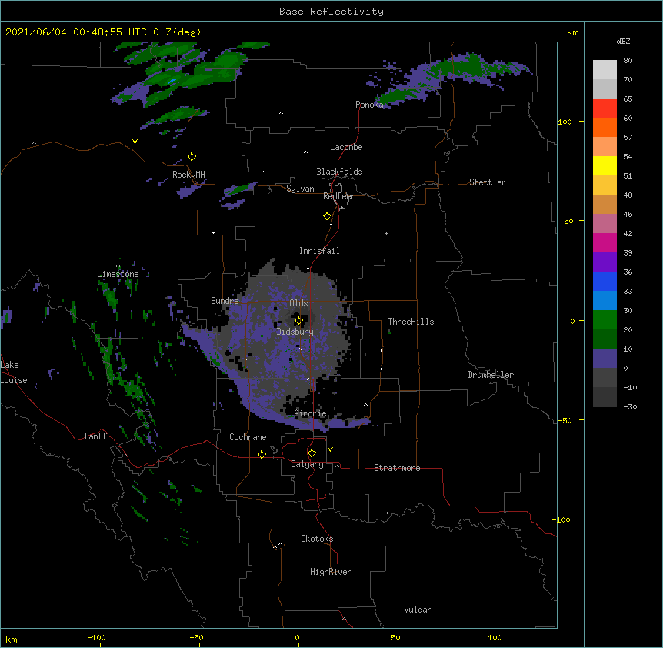Viewport: 663px width, 648px height.
Task: Click the asterisk marker east of Innisfail
Action: click(386, 233)
